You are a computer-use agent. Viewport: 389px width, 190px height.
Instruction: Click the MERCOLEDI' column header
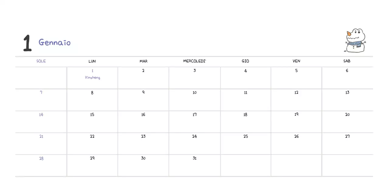[x=194, y=61]
